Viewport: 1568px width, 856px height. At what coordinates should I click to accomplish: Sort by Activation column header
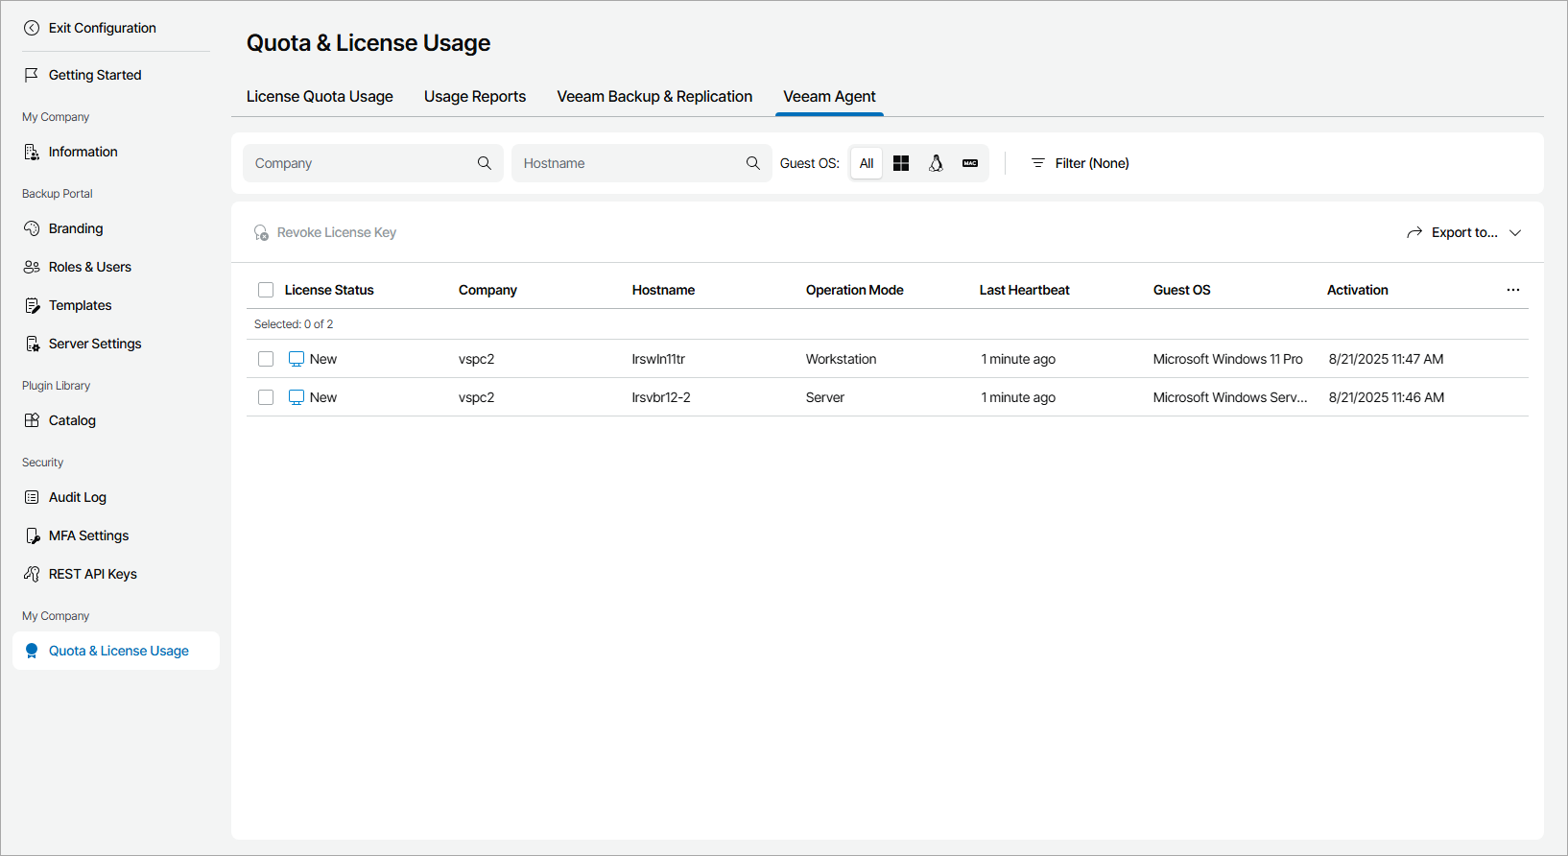pos(1357,290)
